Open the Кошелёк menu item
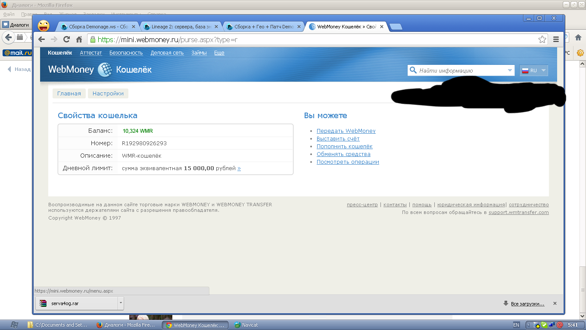Viewport: 586px width, 330px height. pyautogui.click(x=60, y=53)
